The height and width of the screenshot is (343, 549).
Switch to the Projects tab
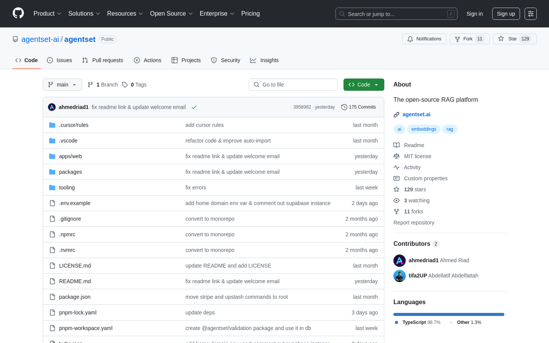(186, 60)
